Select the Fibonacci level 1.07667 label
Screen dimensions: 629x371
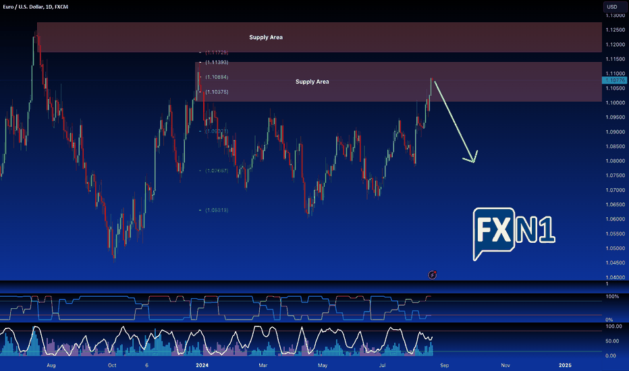click(217, 171)
